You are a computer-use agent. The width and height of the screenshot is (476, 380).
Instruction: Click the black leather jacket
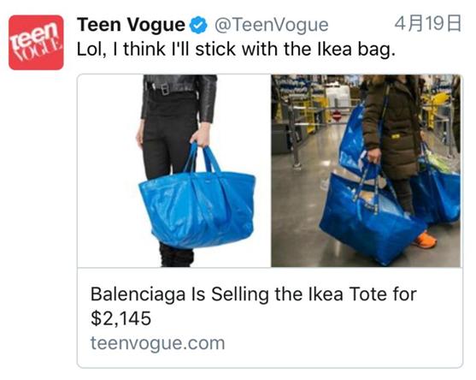(179, 95)
